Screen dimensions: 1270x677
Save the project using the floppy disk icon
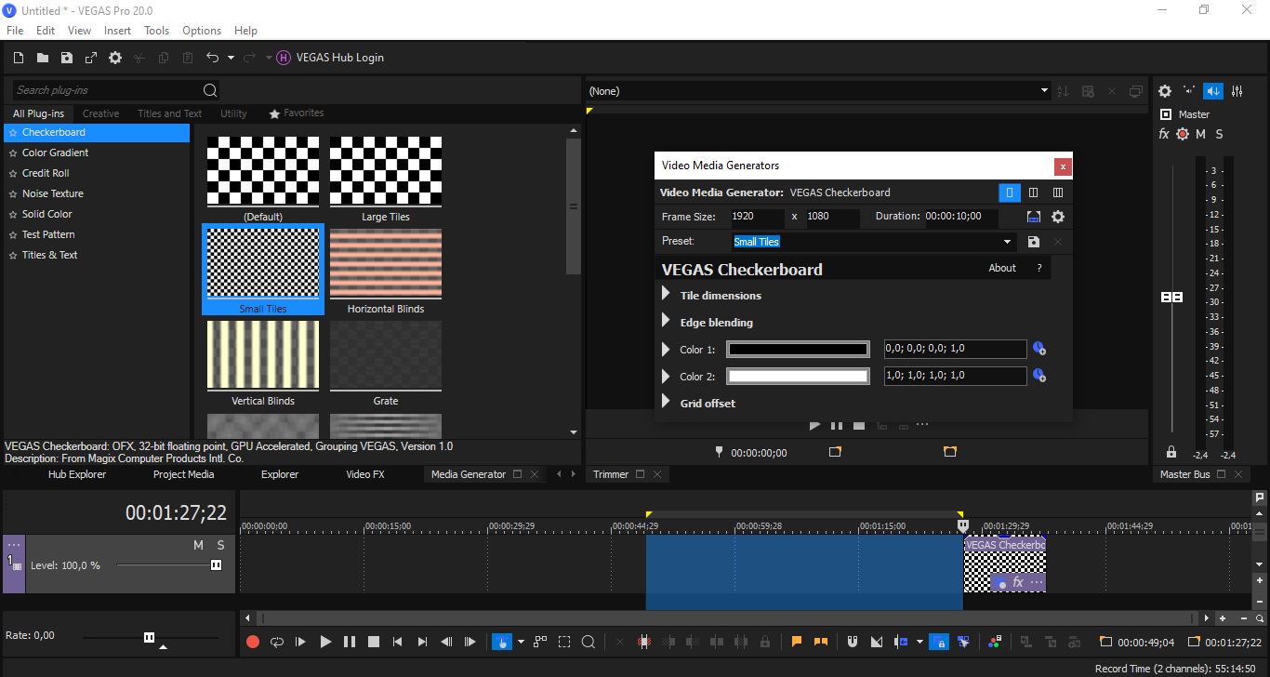(67, 58)
